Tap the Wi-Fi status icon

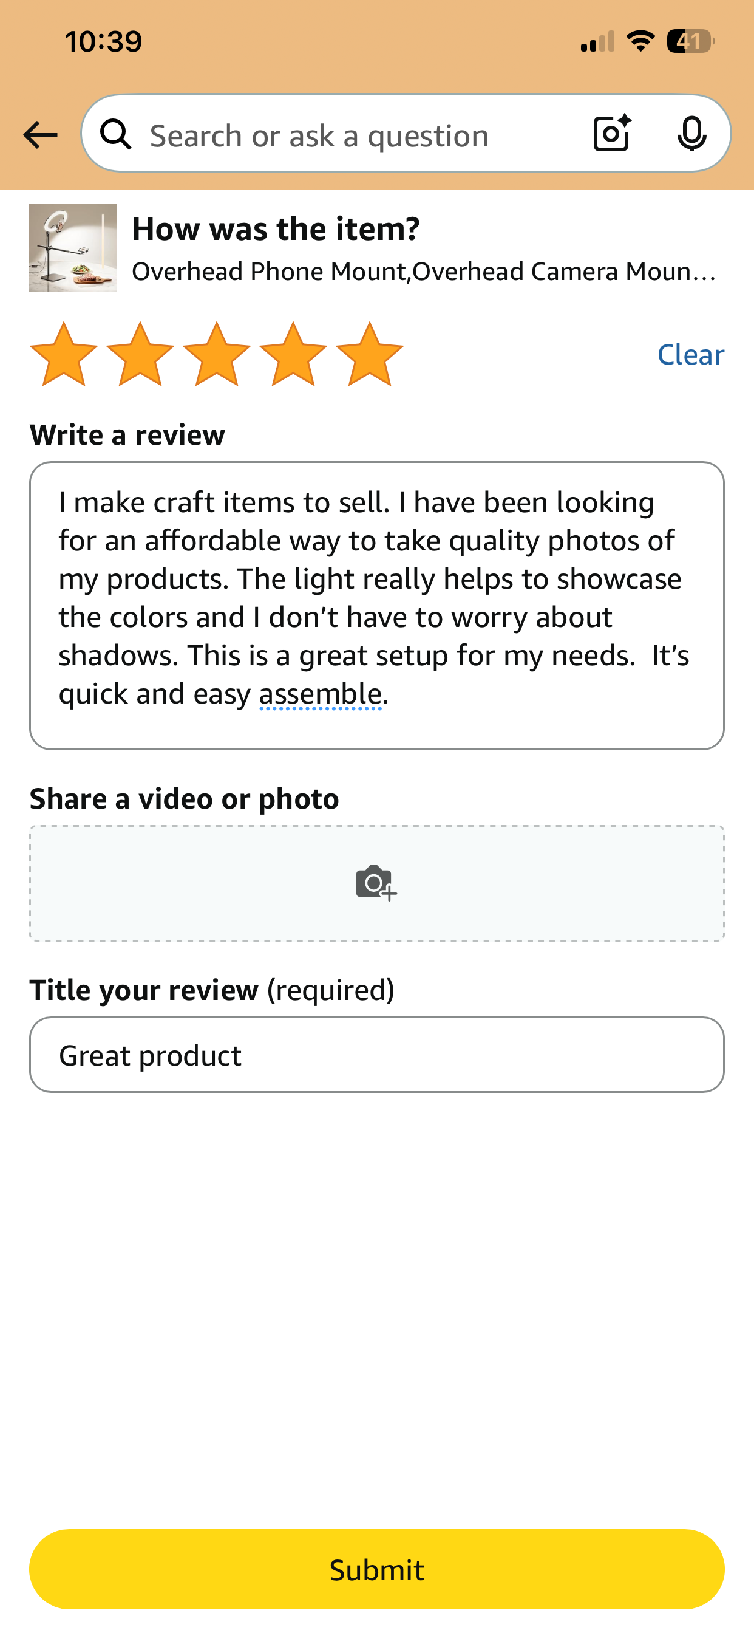coord(640,42)
